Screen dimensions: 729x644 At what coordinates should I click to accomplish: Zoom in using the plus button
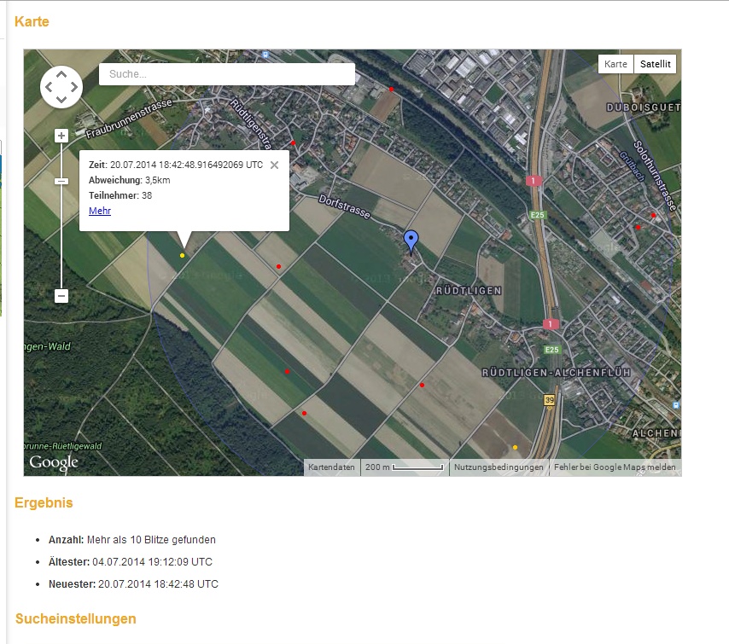pyautogui.click(x=61, y=136)
